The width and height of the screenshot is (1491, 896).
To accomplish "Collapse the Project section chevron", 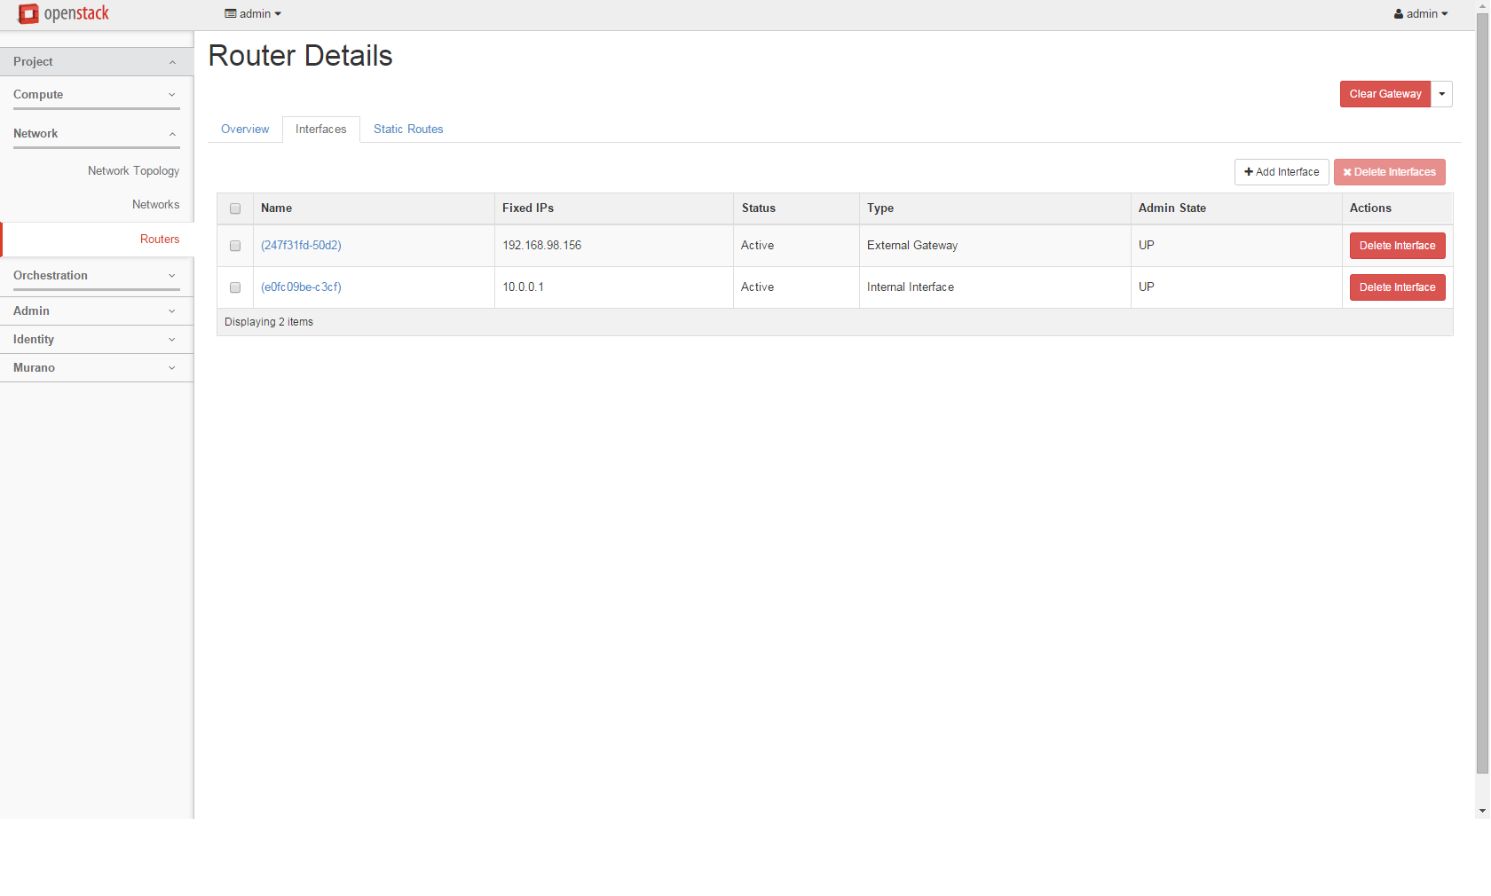I will pyautogui.click(x=172, y=62).
